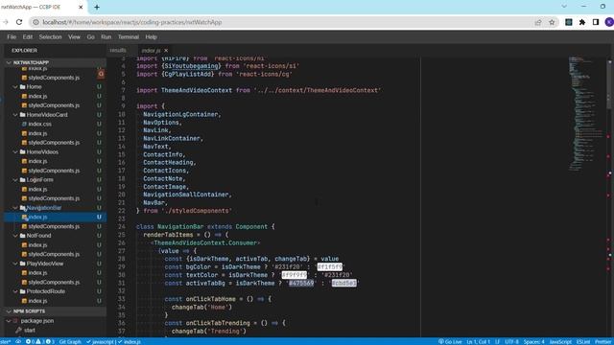Open the tab search chevron in the title bar
Screen dimensions: 614x345
[x=564, y=7]
